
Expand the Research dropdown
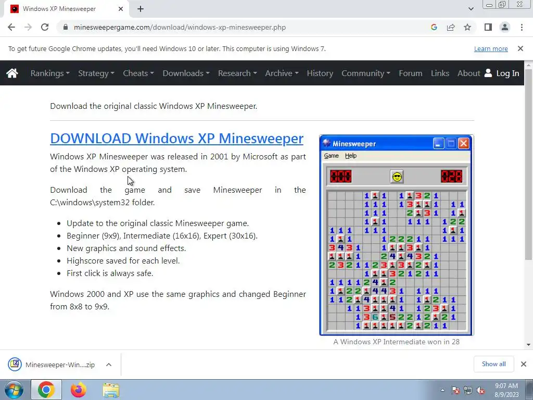pos(237,73)
